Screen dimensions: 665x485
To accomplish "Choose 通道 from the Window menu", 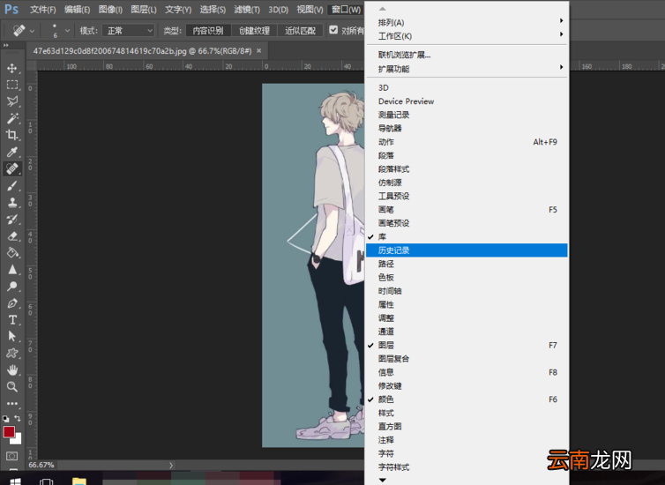I will (467, 332).
